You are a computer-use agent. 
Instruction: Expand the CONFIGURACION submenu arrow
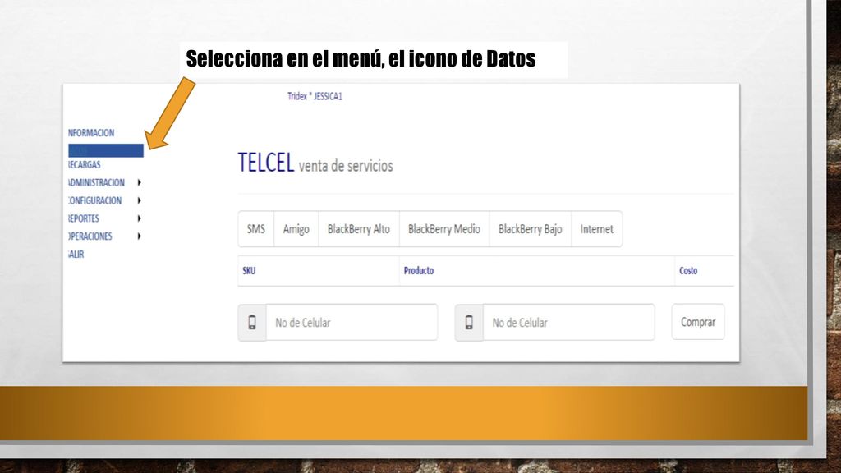point(139,200)
